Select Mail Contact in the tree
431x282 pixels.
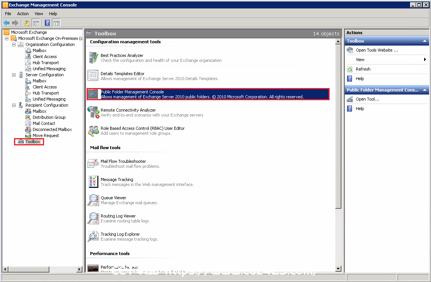click(44, 123)
